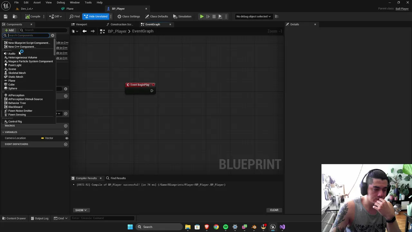Open component list settings gear
Viewport: 412px width, 232px height.
click(x=52, y=35)
